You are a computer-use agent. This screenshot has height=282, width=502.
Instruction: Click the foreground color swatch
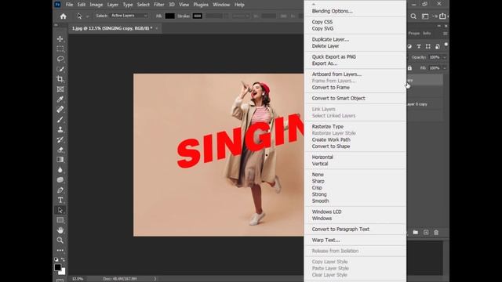57,267
